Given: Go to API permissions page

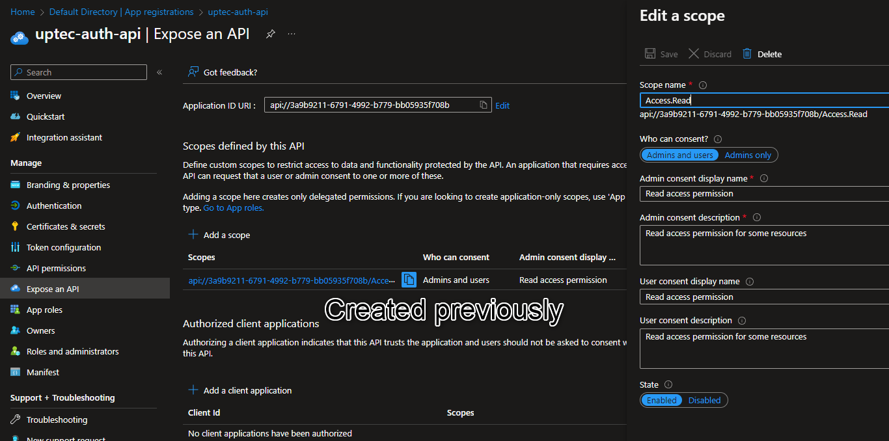Looking at the screenshot, I should 56,268.
